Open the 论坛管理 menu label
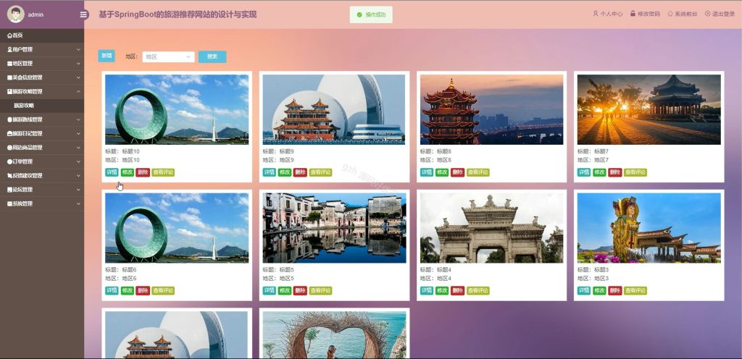The height and width of the screenshot is (359, 742). coord(22,190)
